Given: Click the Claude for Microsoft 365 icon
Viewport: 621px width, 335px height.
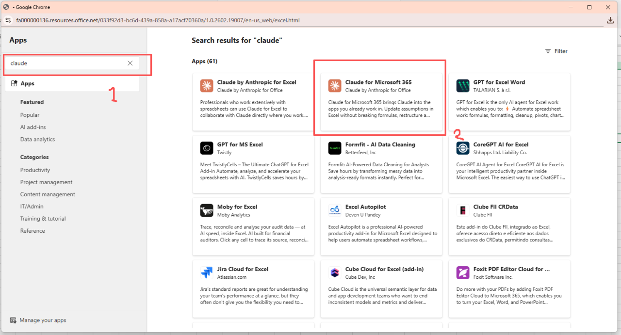Looking at the screenshot, I should coord(335,86).
